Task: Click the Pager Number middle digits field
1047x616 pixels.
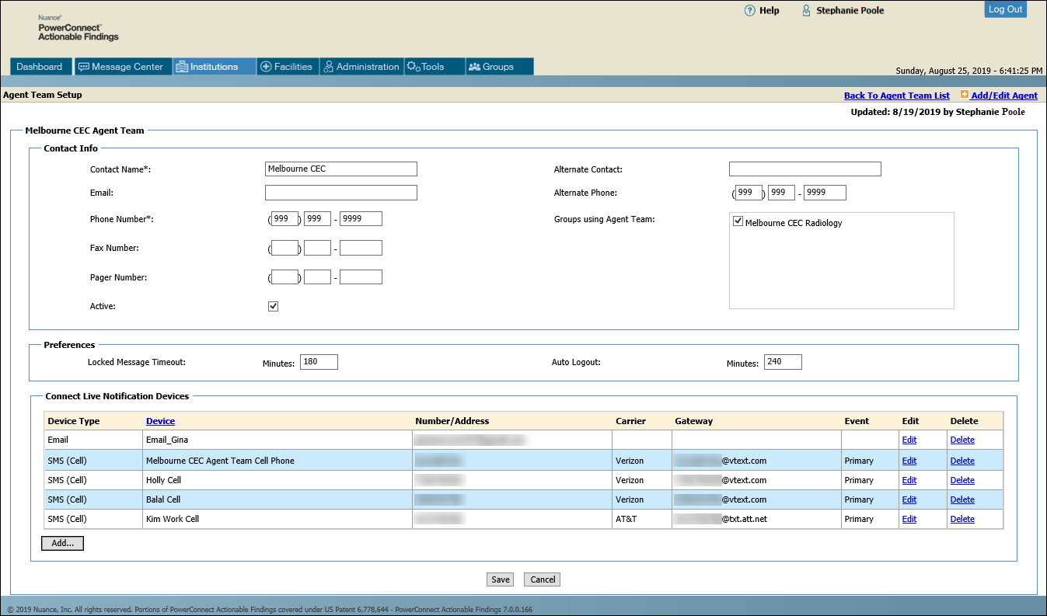Action: point(317,277)
